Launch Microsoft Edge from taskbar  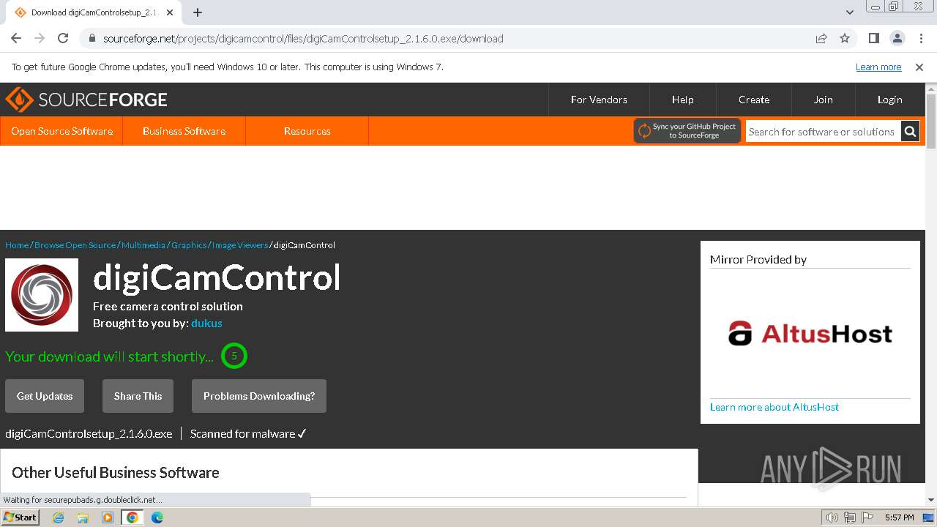click(x=157, y=517)
